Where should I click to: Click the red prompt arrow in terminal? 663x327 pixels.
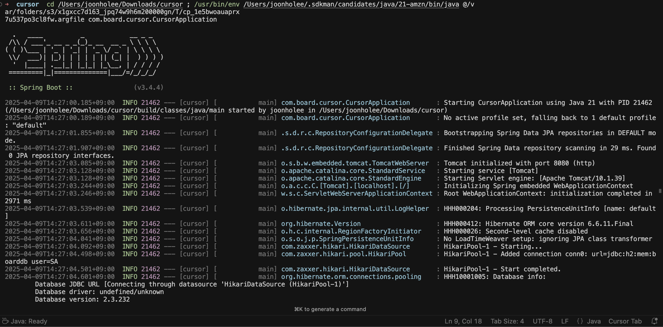pyautogui.click(x=7, y=4)
